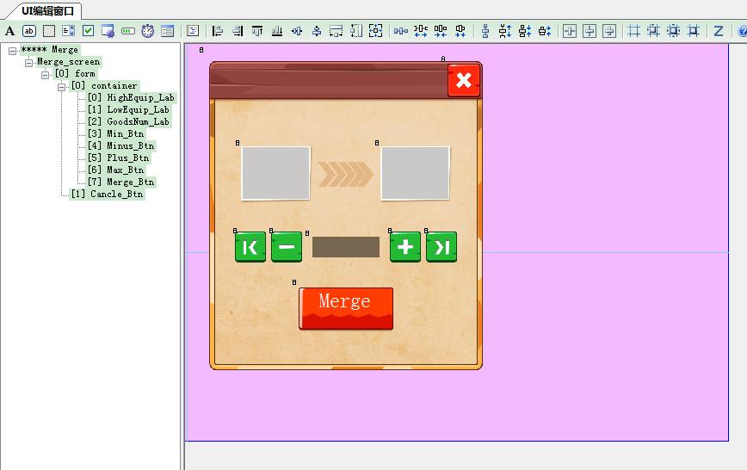Screen dimensions: 747x470
Task: Select '[0] HighEquip_Lab' in the tree
Action: (x=131, y=98)
